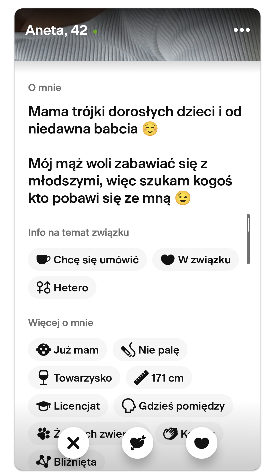Tap the green online status dot
The width and height of the screenshot is (275, 473).
click(95, 32)
